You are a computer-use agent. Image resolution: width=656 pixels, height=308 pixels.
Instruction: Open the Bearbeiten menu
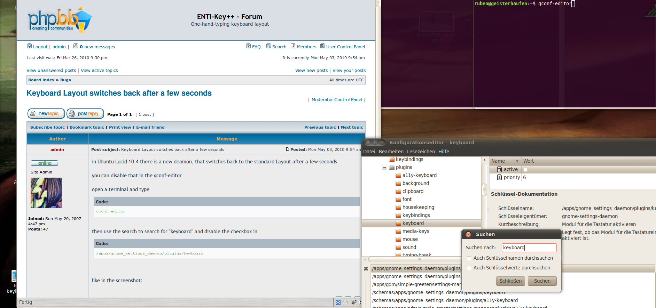point(391,152)
